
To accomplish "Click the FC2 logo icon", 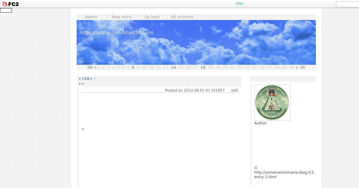I will pyautogui.click(x=10, y=4).
